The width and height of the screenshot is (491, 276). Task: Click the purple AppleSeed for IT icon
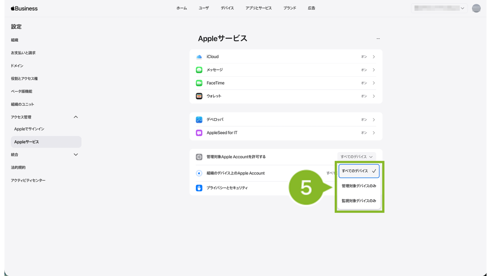199,133
